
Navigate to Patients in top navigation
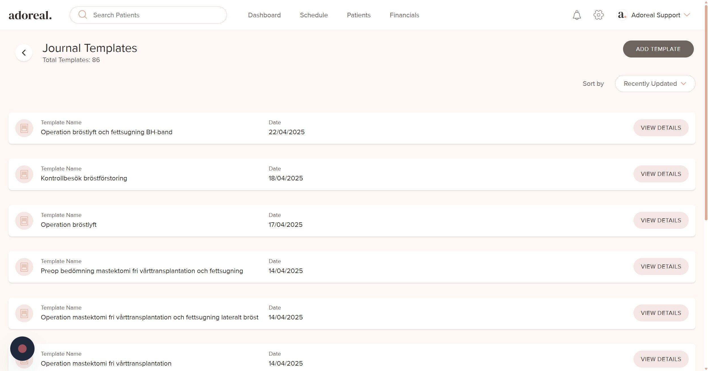359,15
